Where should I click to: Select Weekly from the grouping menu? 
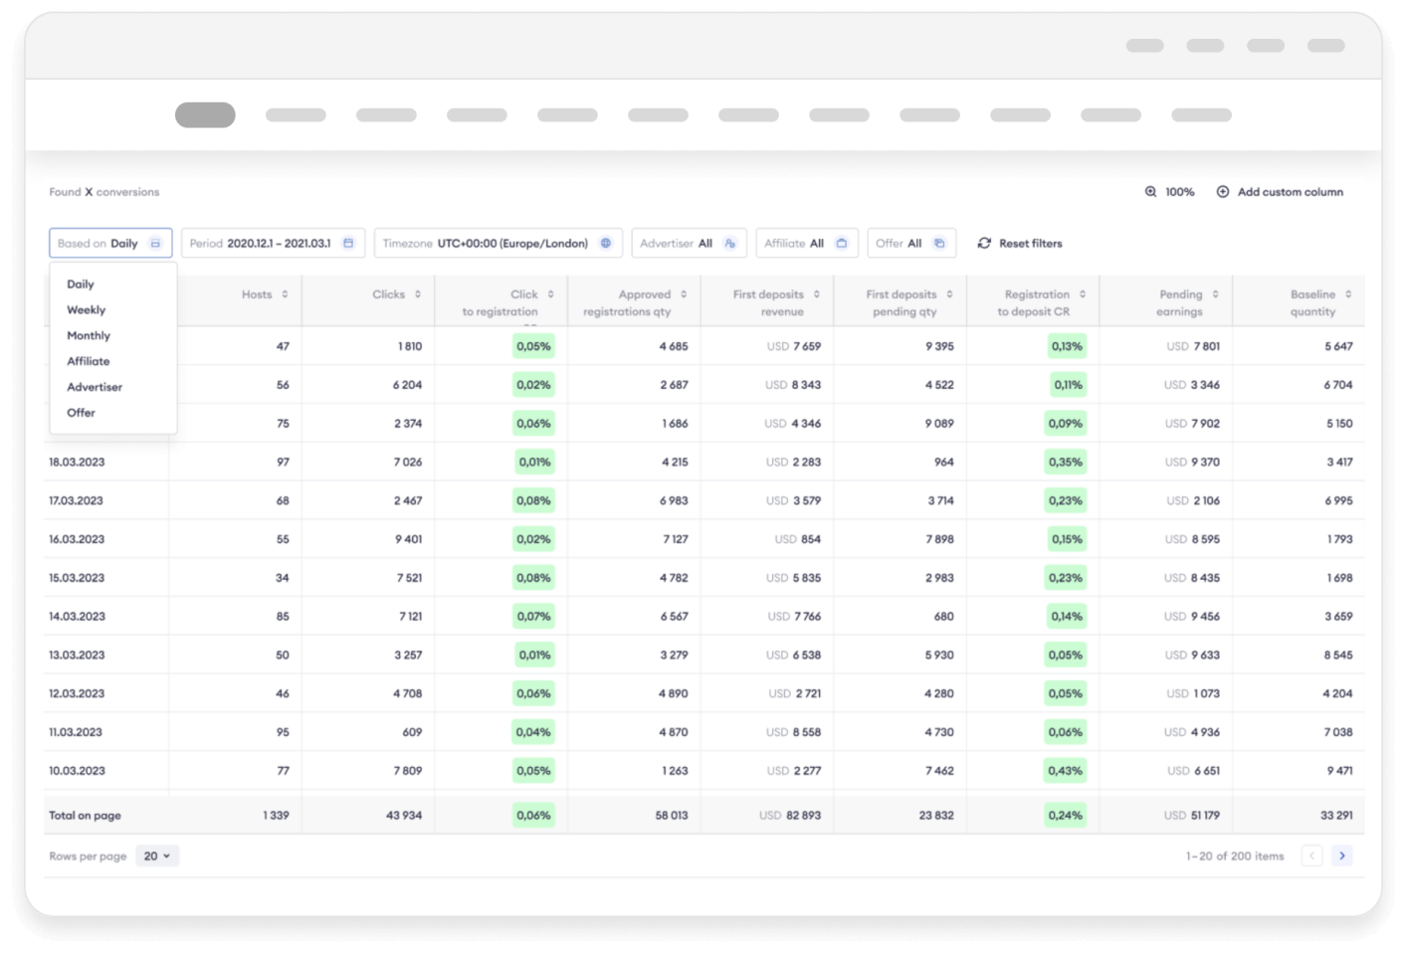[86, 310]
